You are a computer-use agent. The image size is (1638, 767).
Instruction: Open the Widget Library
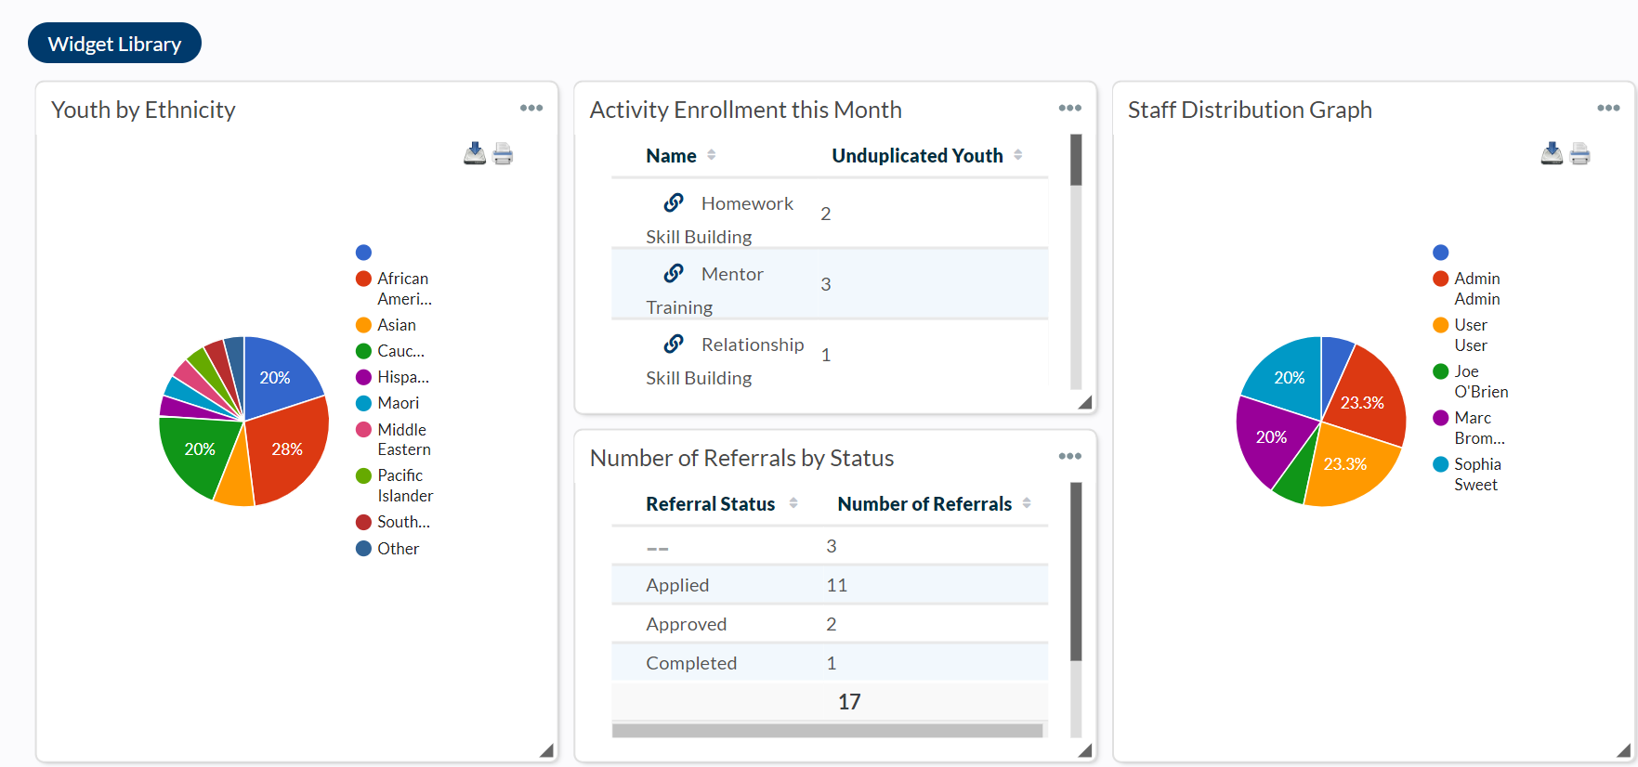[114, 44]
